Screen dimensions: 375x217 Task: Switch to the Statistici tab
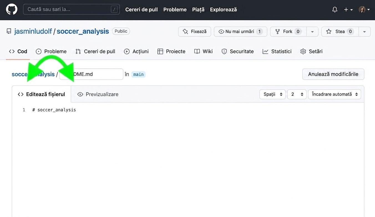277,51
